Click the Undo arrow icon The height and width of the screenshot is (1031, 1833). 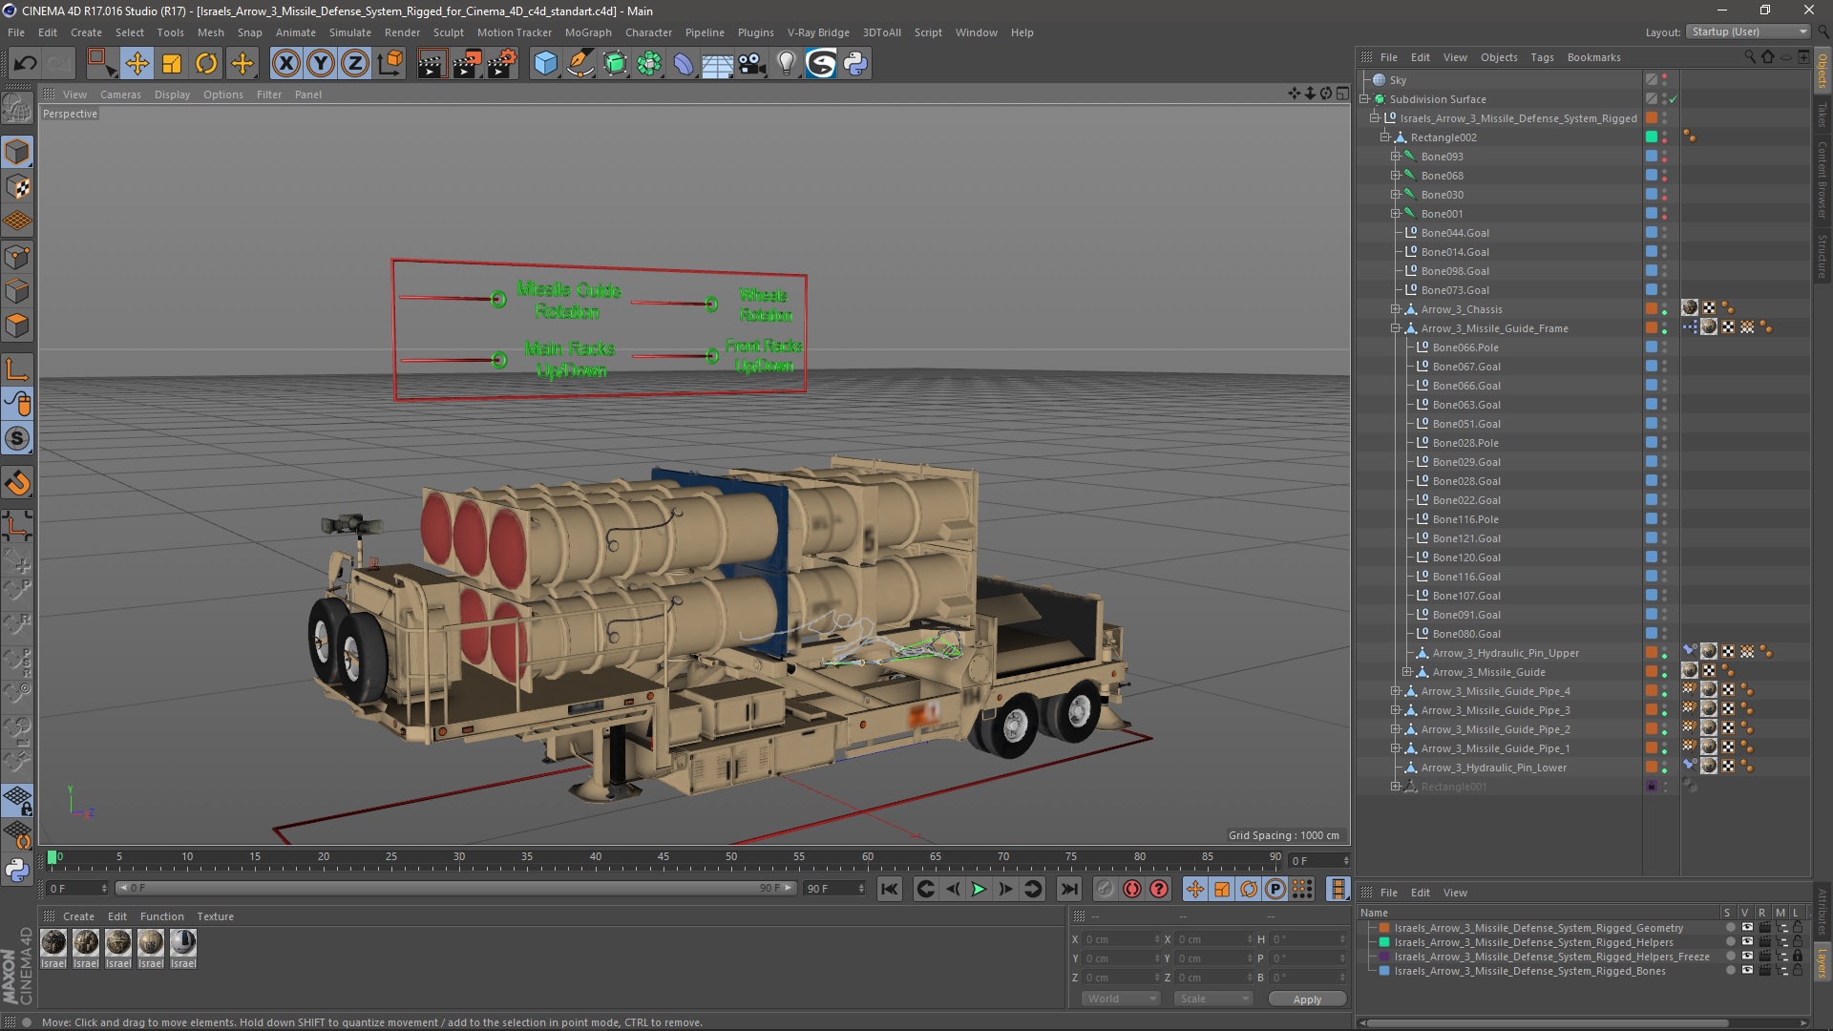coord(25,64)
